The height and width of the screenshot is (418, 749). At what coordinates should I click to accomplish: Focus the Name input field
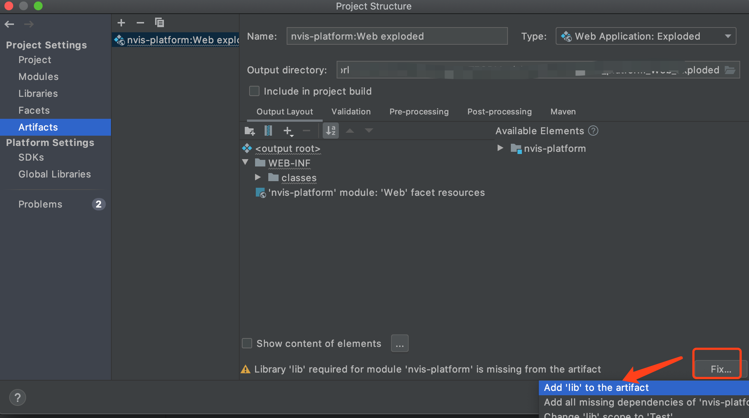[x=397, y=36]
